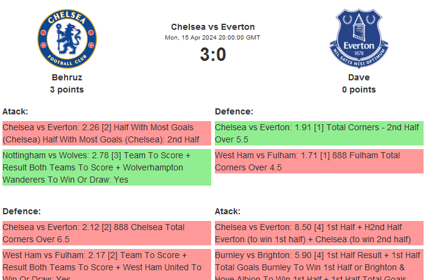Click the lower-left Defence heading
Image resolution: width=426 pixels, height=280 pixels.
click(21, 211)
